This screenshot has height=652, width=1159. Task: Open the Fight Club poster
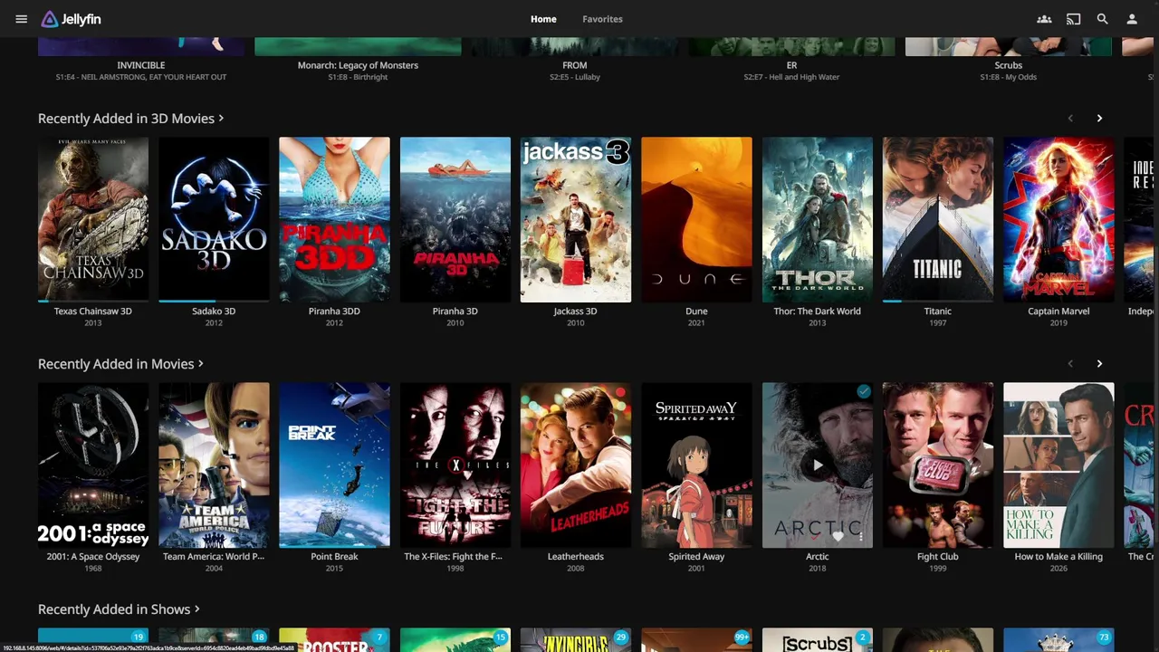pos(938,465)
